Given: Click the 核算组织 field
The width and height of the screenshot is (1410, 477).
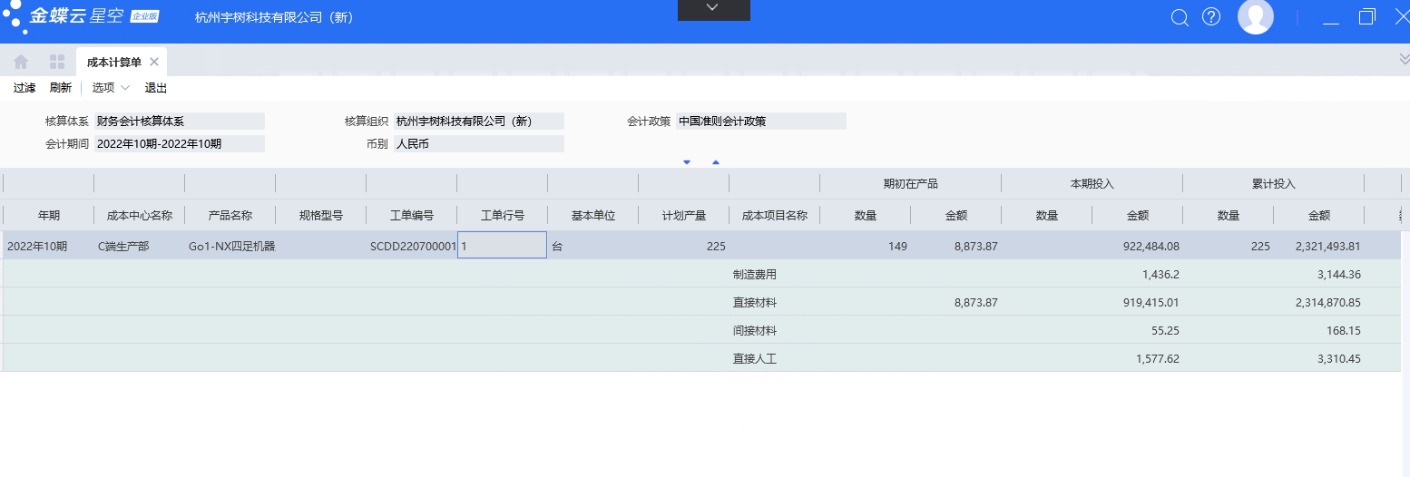Looking at the screenshot, I should point(479,121).
